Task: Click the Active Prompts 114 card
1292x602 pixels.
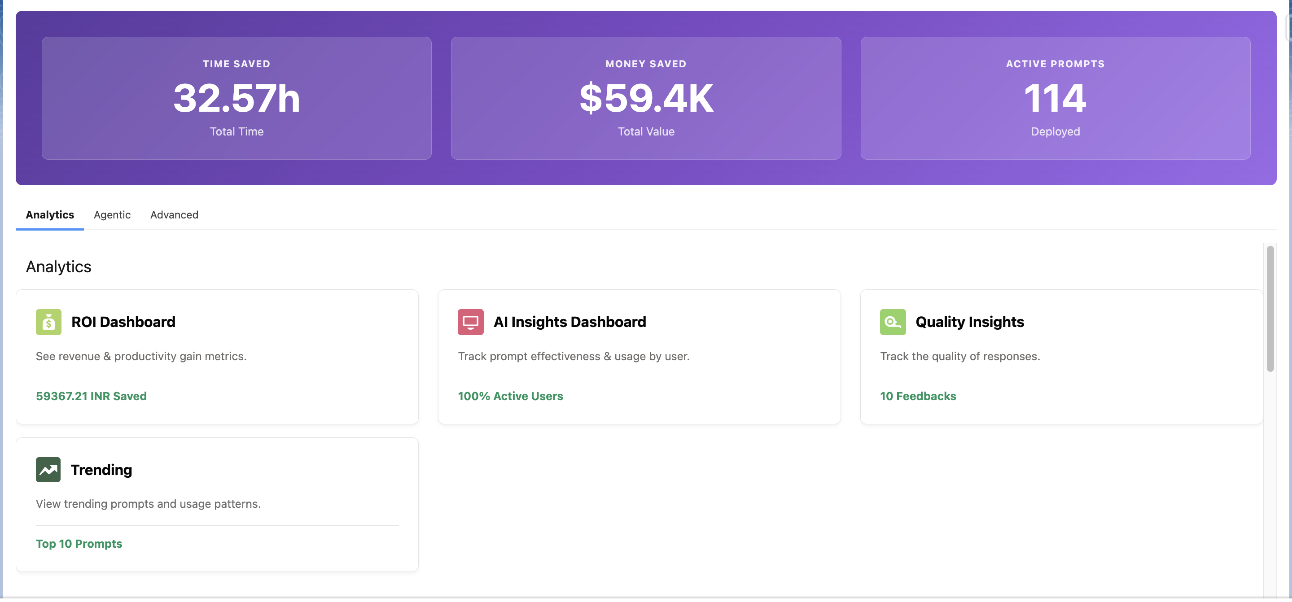Action: 1055,98
